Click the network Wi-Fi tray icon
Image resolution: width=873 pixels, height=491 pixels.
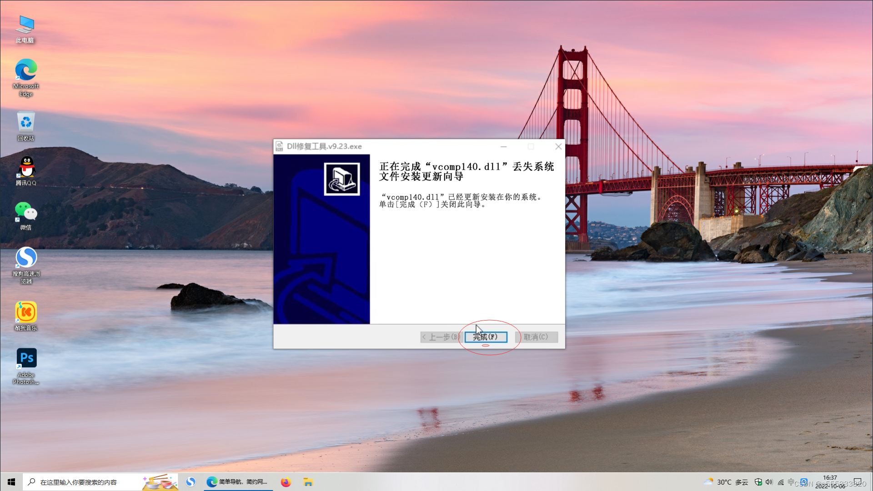[x=781, y=482]
